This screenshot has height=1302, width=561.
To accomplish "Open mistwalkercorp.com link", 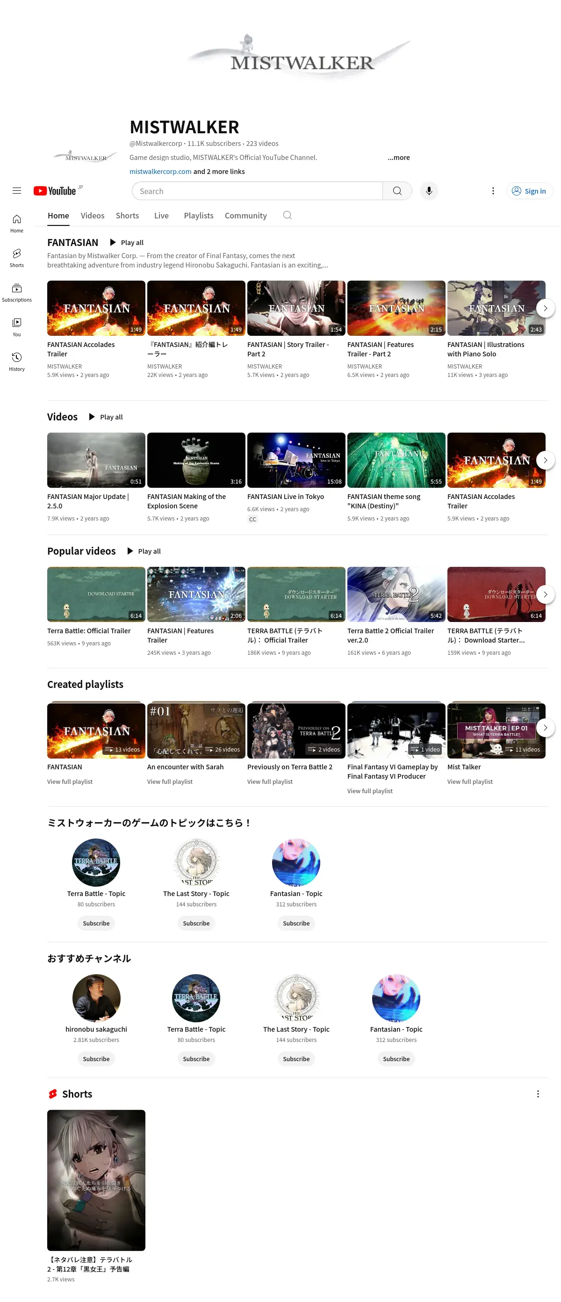I will 160,172.
